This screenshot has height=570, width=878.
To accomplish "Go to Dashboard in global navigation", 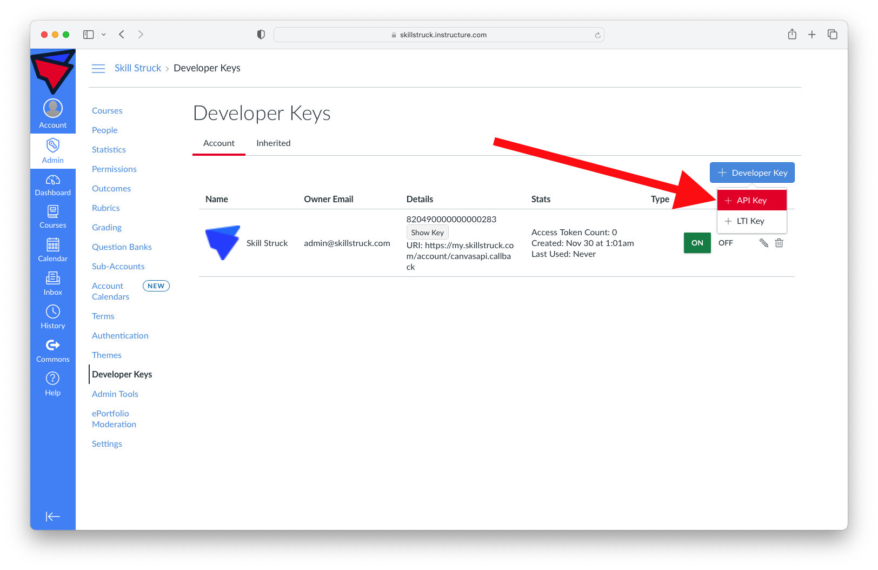I will 53,185.
